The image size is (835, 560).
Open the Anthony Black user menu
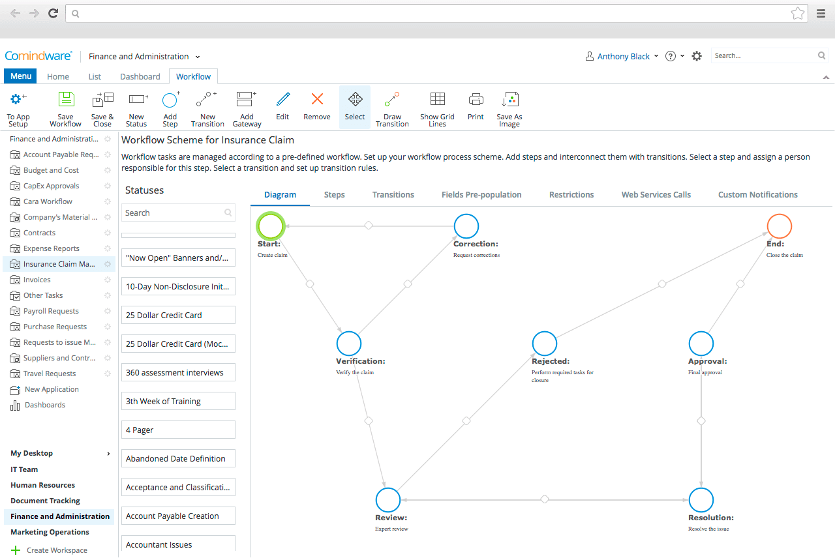(x=621, y=56)
